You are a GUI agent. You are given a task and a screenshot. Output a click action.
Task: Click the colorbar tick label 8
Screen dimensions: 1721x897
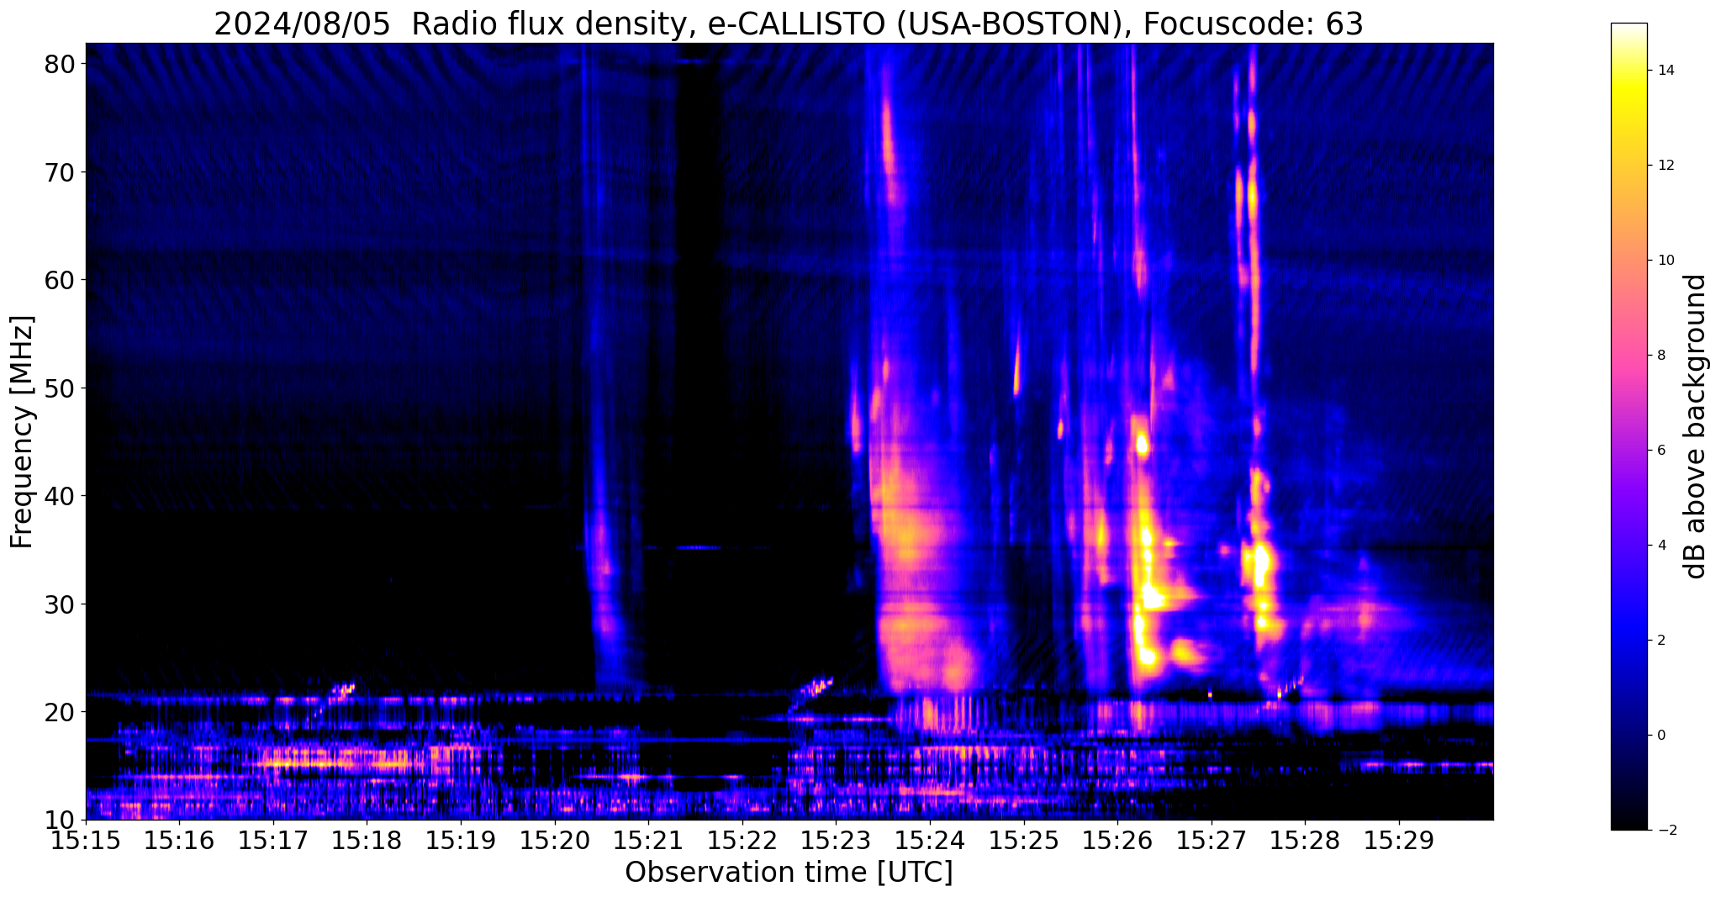(1660, 356)
